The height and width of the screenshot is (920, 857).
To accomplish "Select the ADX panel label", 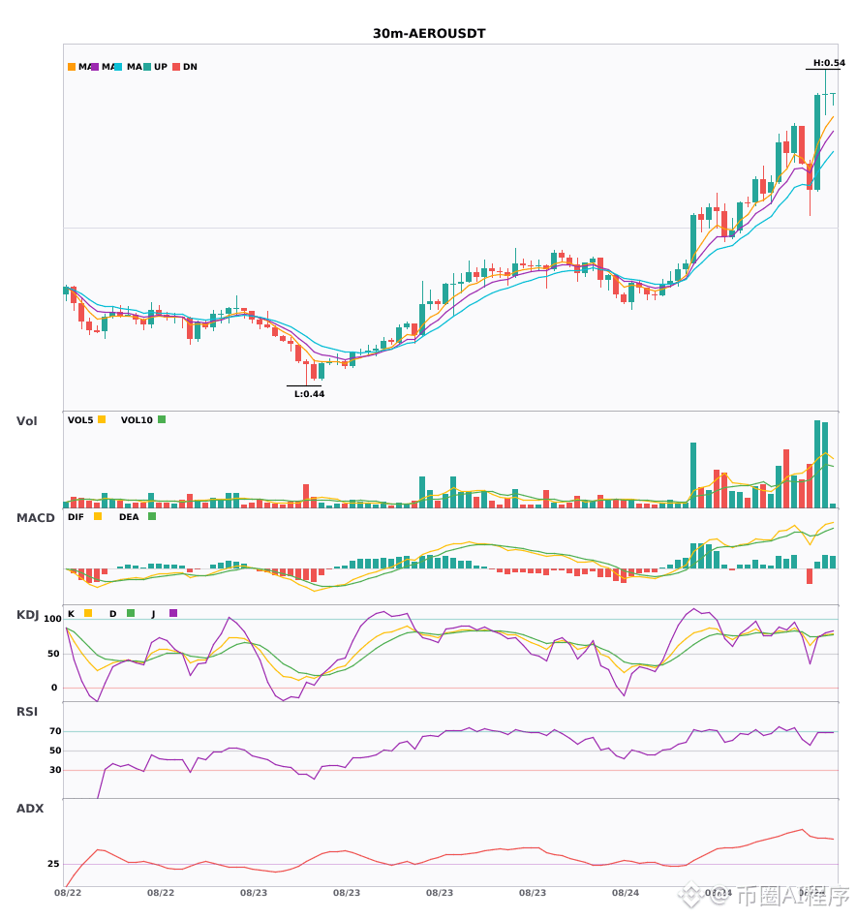I will point(30,809).
